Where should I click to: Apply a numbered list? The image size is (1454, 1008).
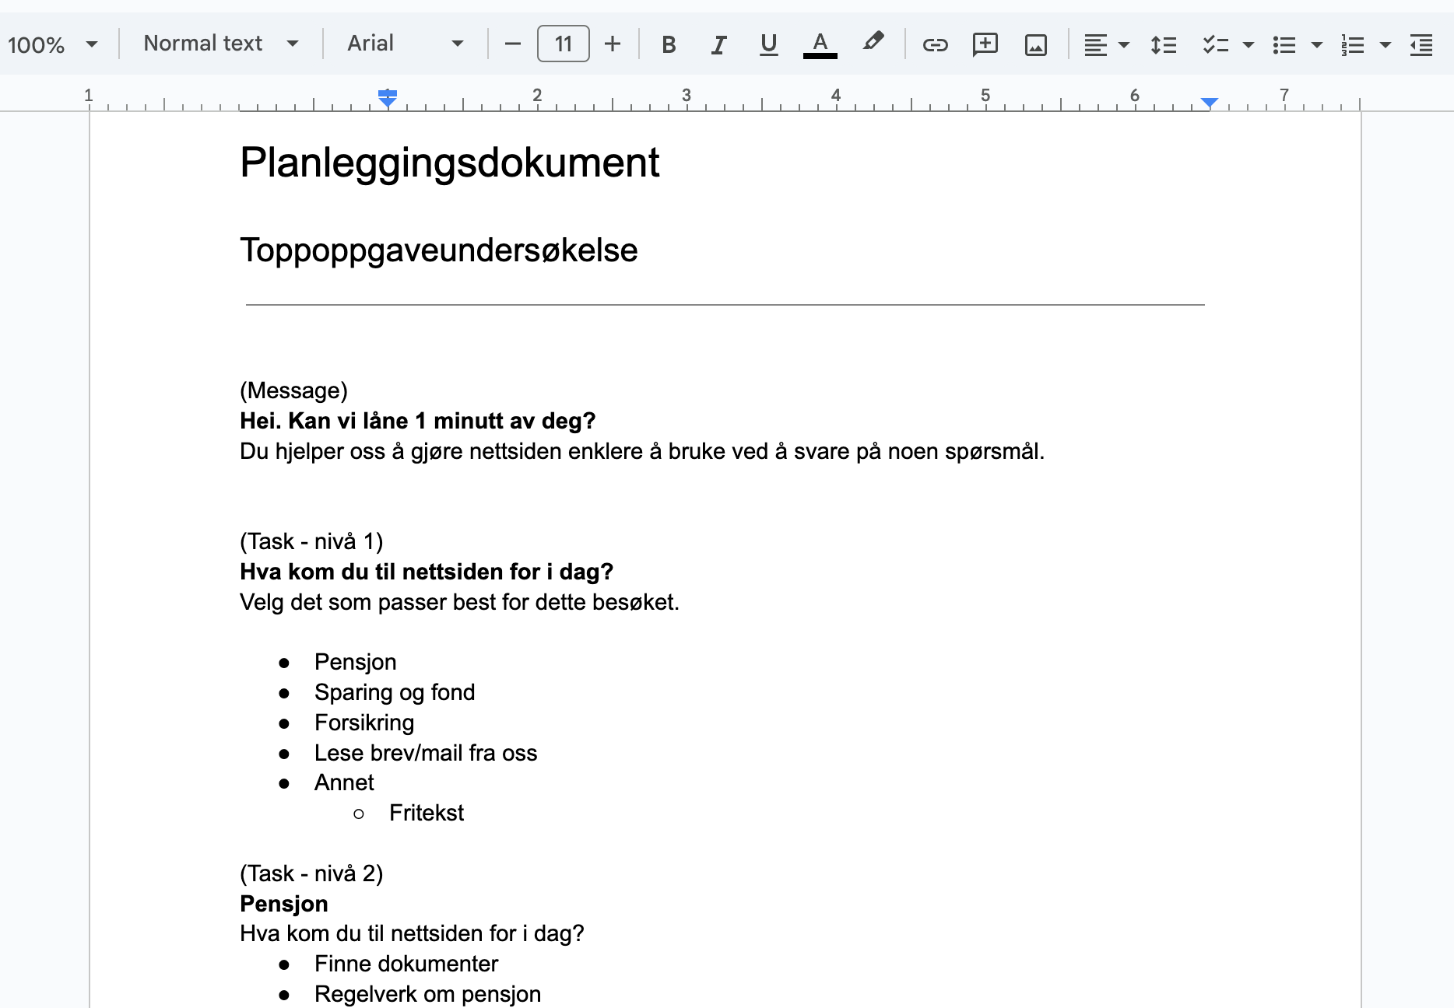click(1352, 44)
